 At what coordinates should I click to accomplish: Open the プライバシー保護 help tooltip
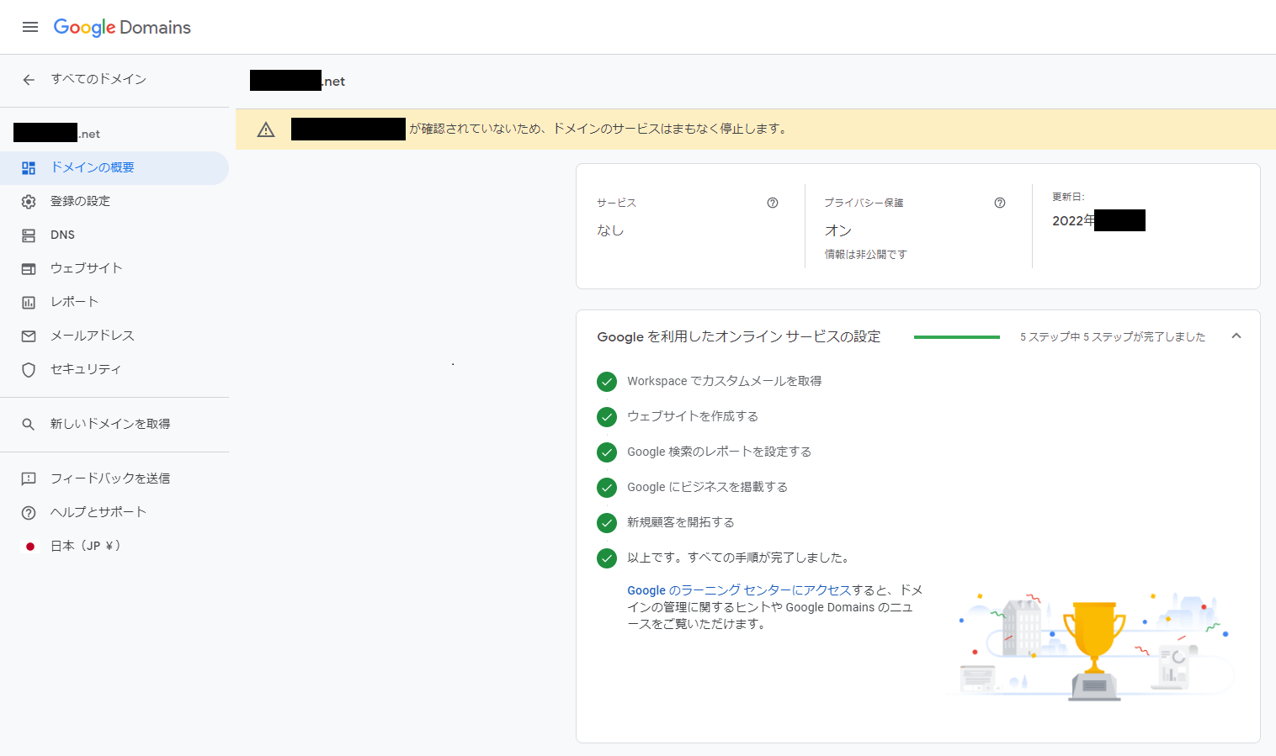click(999, 202)
